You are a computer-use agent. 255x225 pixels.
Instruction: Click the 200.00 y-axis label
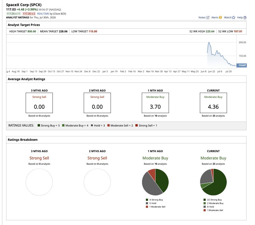coord(242,42)
